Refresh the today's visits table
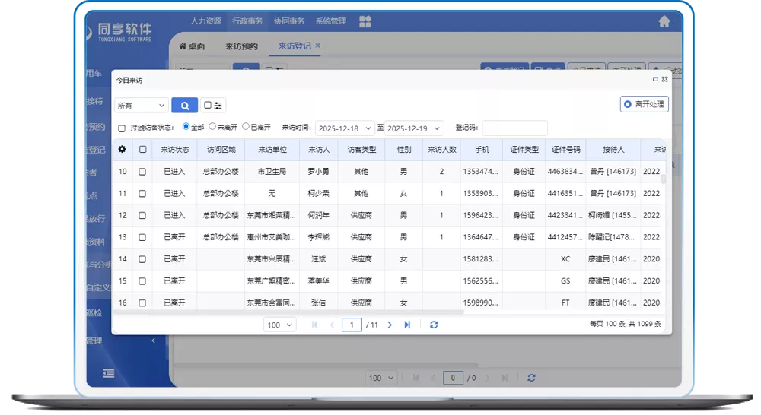 click(x=434, y=325)
